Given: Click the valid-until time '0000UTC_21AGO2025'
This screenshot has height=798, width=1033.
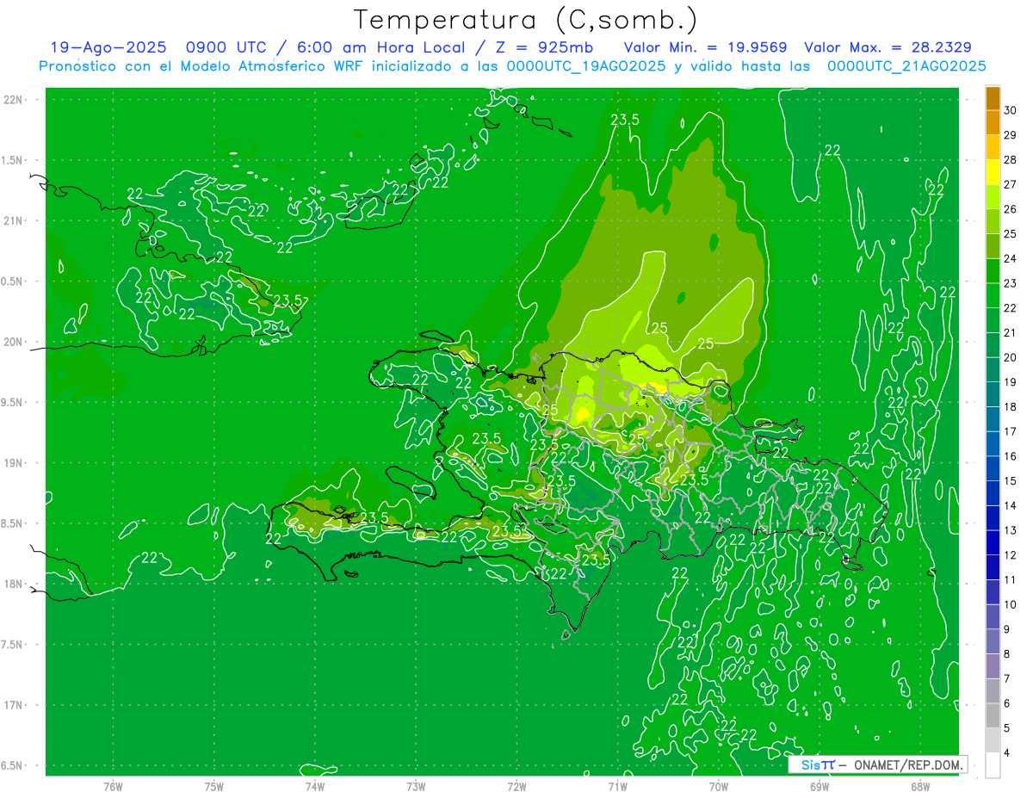Looking at the screenshot, I should [906, 66].
